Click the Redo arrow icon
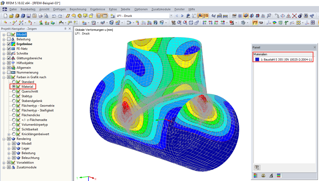The height and width of the screenshot is (181, 319). 60,16
